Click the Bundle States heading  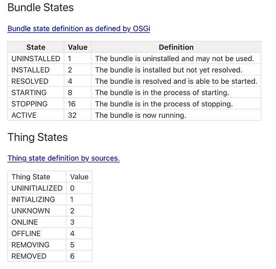(41, 8)
